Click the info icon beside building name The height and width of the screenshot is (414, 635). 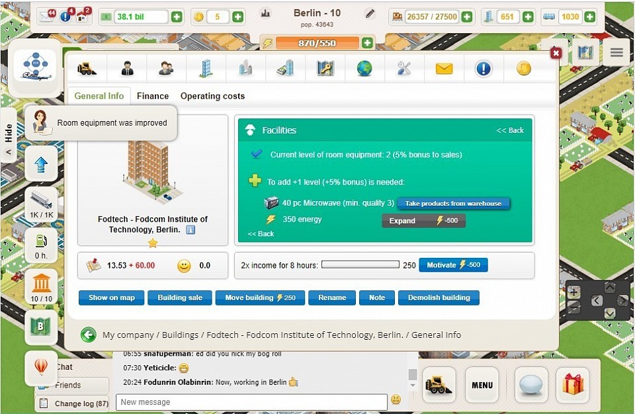pos(190,229)
